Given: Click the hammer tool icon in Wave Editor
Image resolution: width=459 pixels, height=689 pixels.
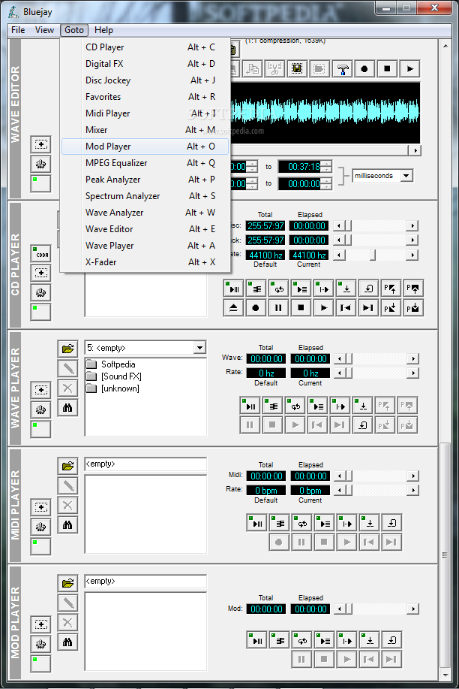Looking at the screenshot, I should pos(342,69).
